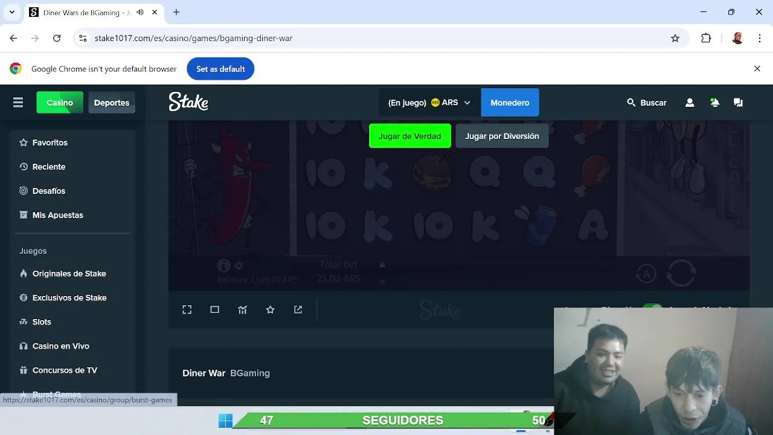Screen dimensions: 773x435
Task: Mute the tab audio speaker icon
Action: [x=140, y=12]
